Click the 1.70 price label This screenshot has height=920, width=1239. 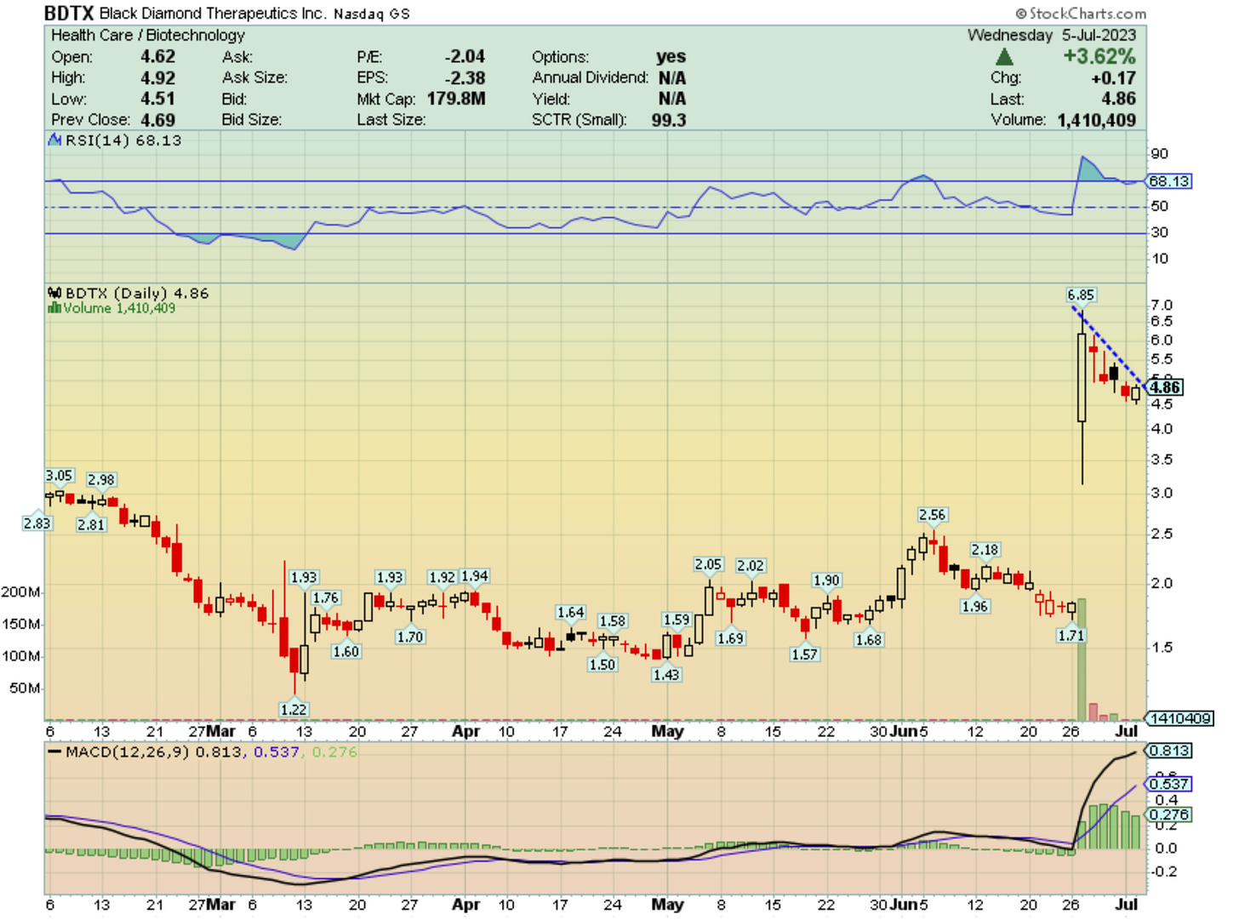[410, 637]
